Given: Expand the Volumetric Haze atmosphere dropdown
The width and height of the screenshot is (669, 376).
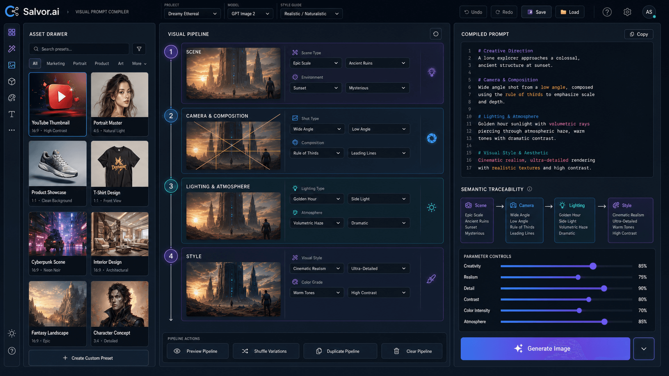Looking at the screenshot, I should 317,223.
